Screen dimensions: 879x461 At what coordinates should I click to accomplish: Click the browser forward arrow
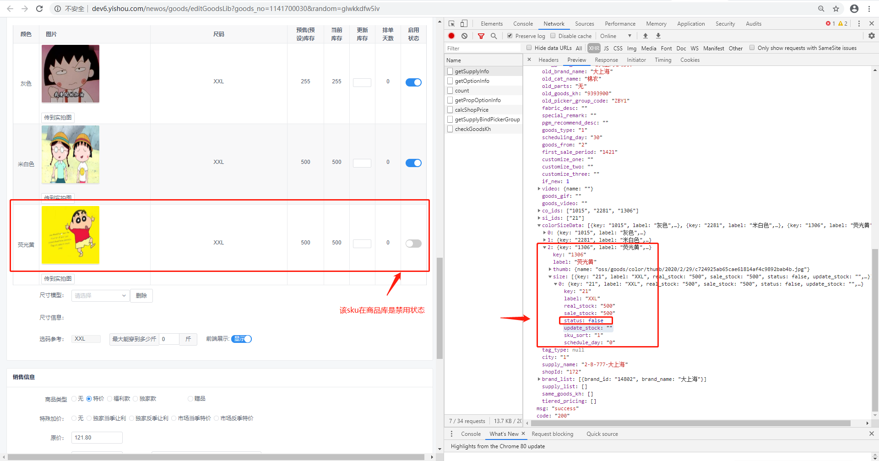click(25, 9)
